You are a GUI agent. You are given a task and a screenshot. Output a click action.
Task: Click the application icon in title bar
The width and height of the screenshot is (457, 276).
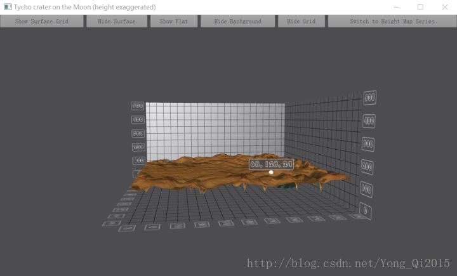(x=8, y=7)
